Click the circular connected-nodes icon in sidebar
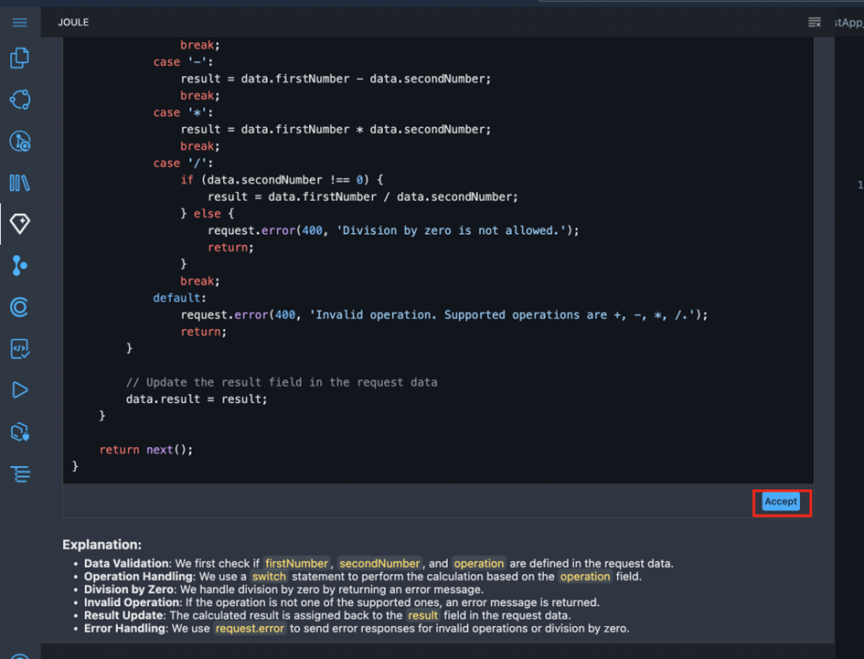Image resolution: width=864 pixels, height=659 pixels. tap(19, 100)
